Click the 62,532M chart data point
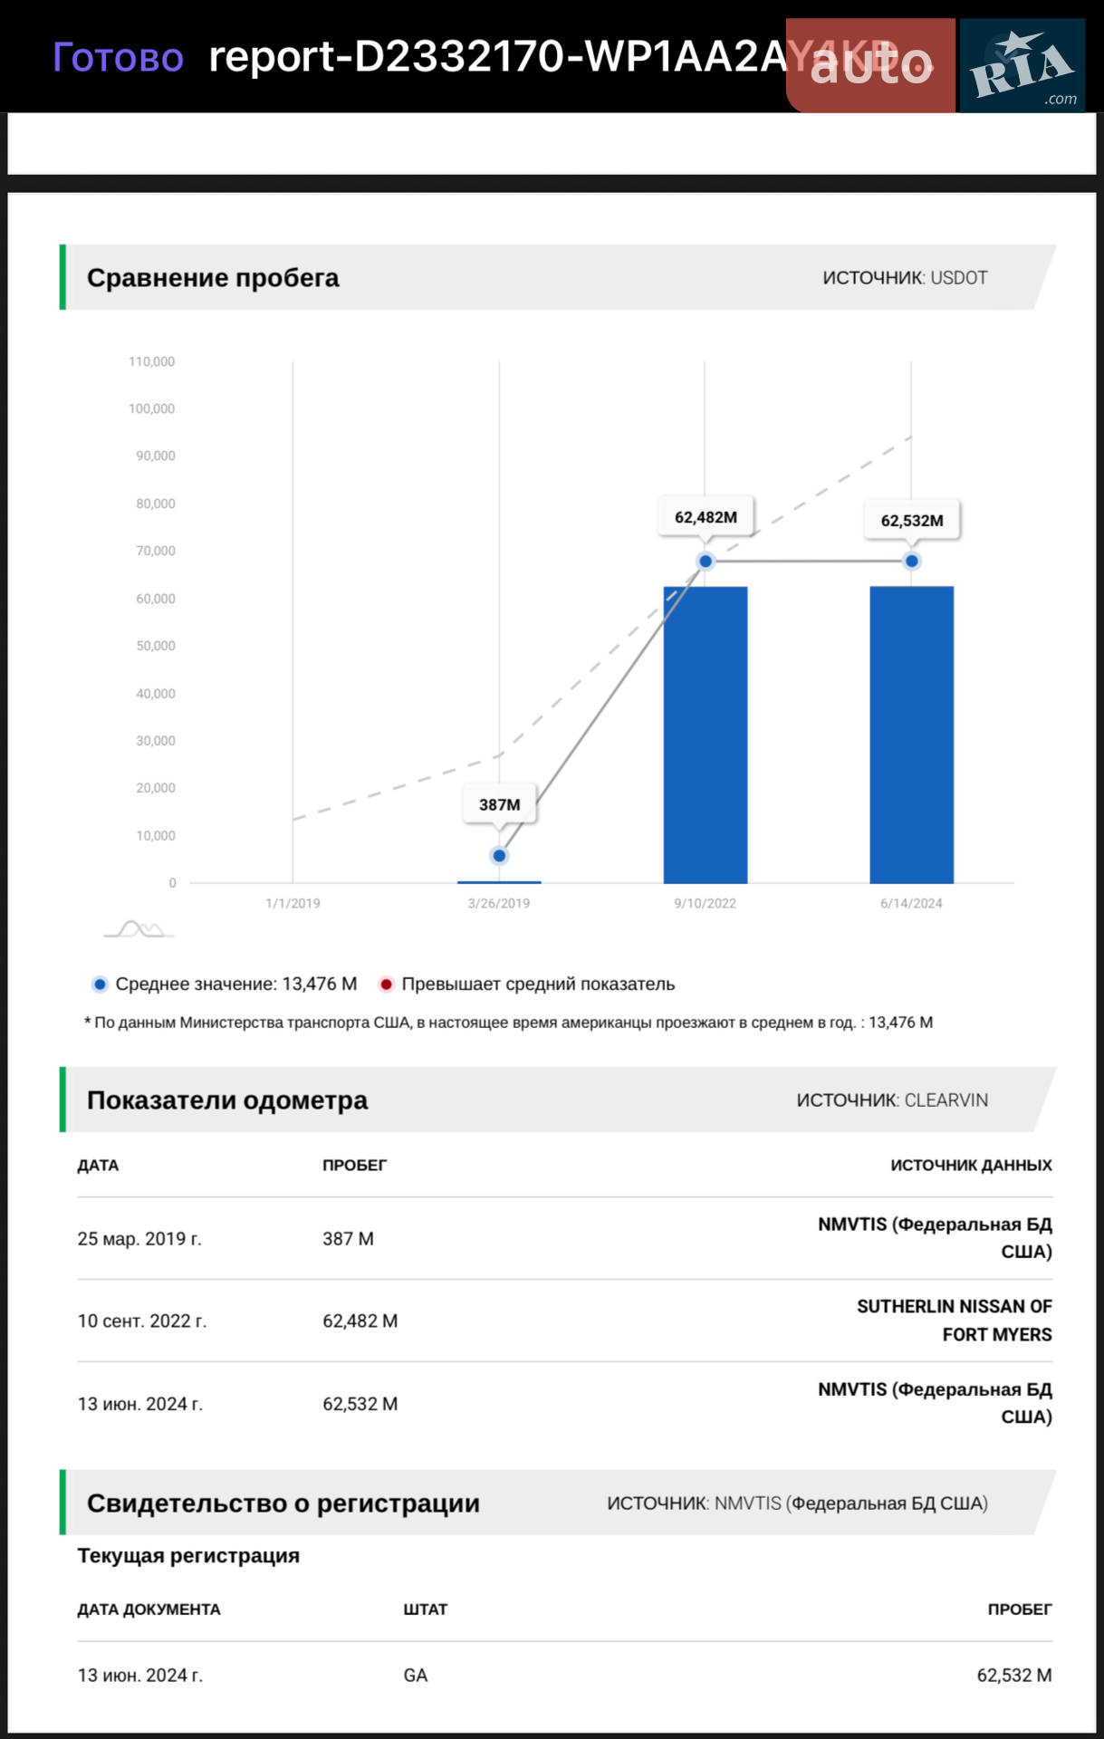Screen dimensions: 1104x1739 [x=912, y=561]
